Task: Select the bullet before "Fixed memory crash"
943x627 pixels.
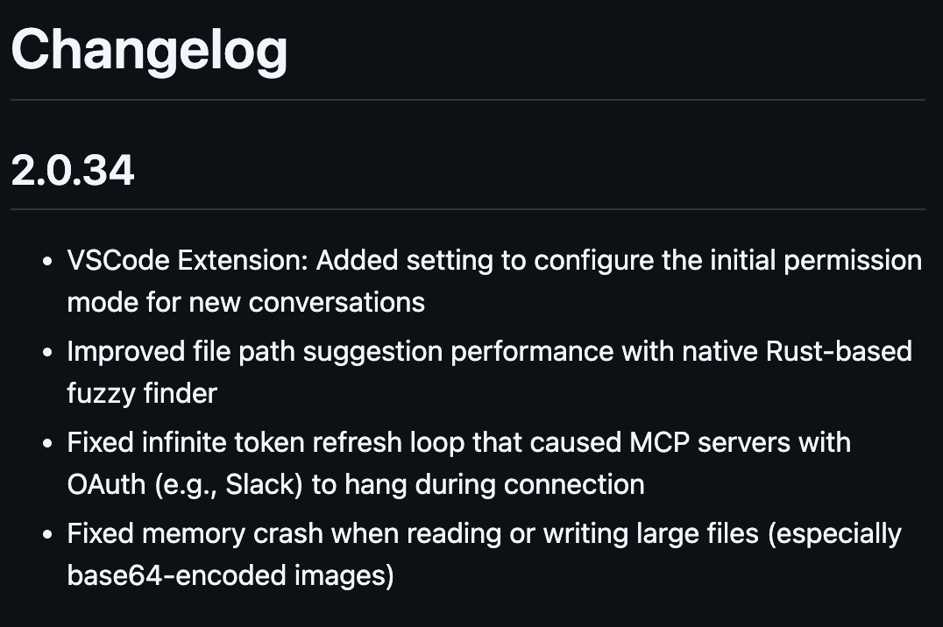Action: point(47,535)
